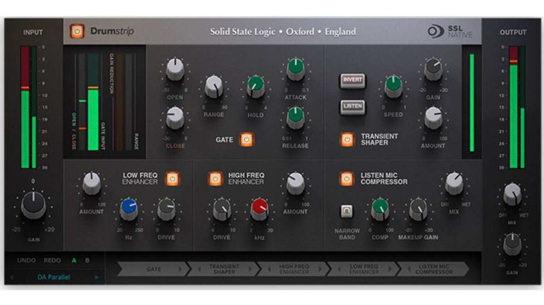544x305 pixels.
Task: Move LOW FREQ ENHANCER block right using arrow
Action: [390, 269]
